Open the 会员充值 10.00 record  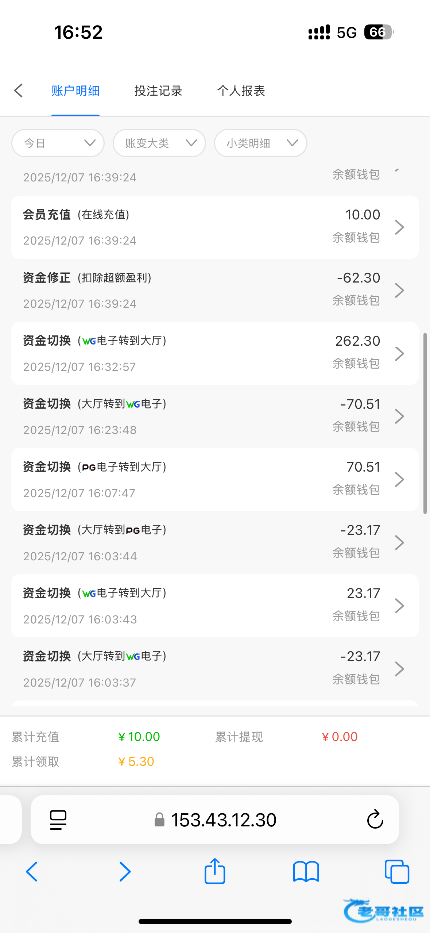point(215,227)
